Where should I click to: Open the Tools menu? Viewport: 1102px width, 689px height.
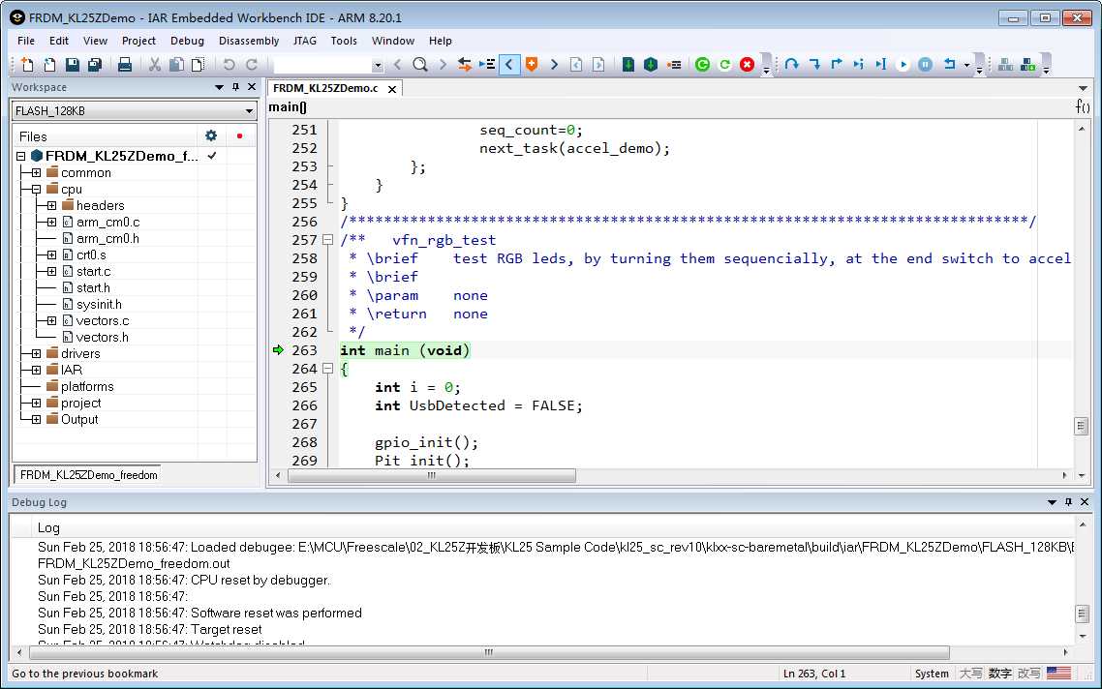click(x=344, y=41)
